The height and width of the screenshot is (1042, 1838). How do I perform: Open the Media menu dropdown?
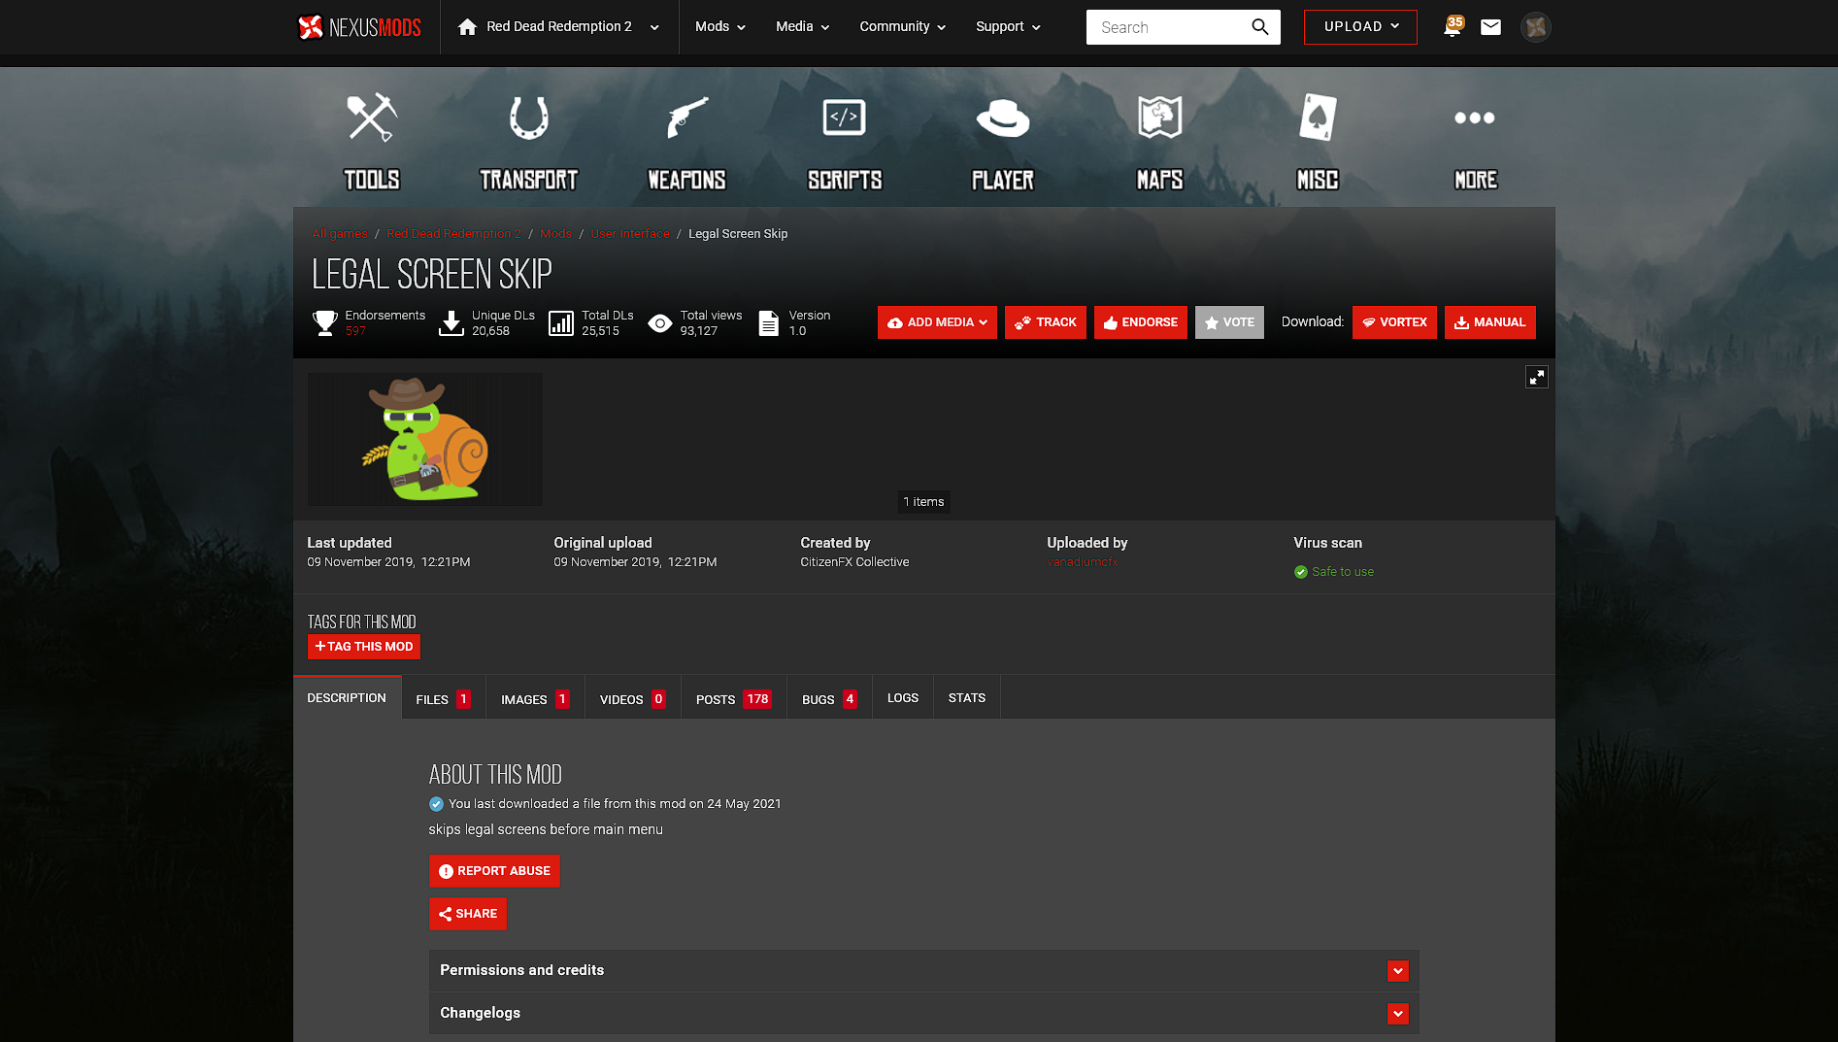802,27
